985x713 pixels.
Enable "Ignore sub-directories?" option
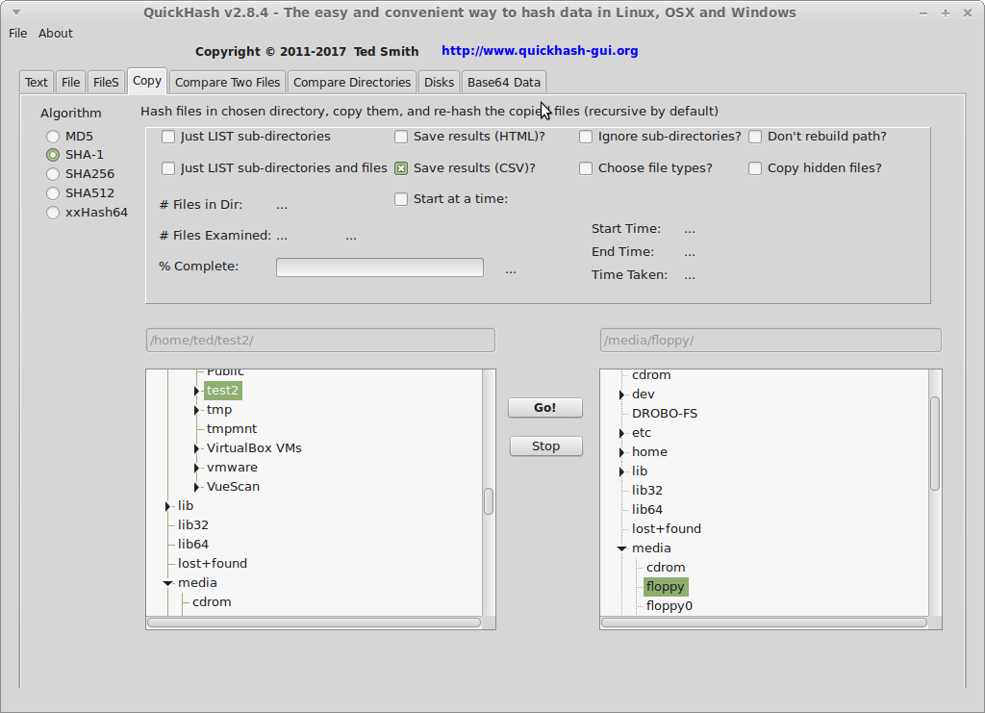pyautogui.click(x=586, y=137)
